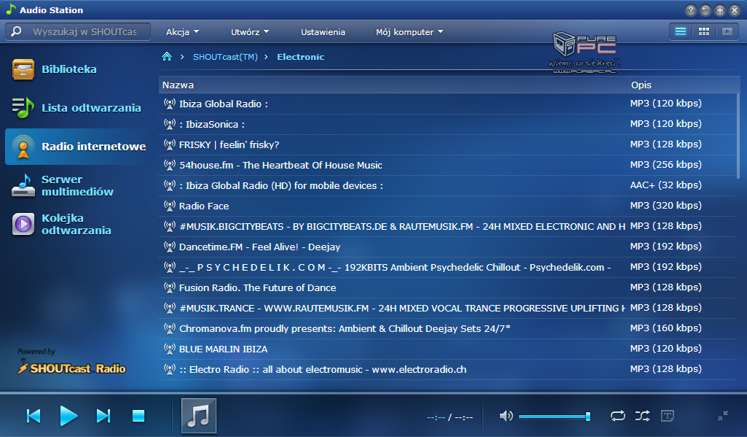The width and height of the screenshot is (747, 437).
Task: Open Lista odtwarzania playlists
Action: click(77, 108)
